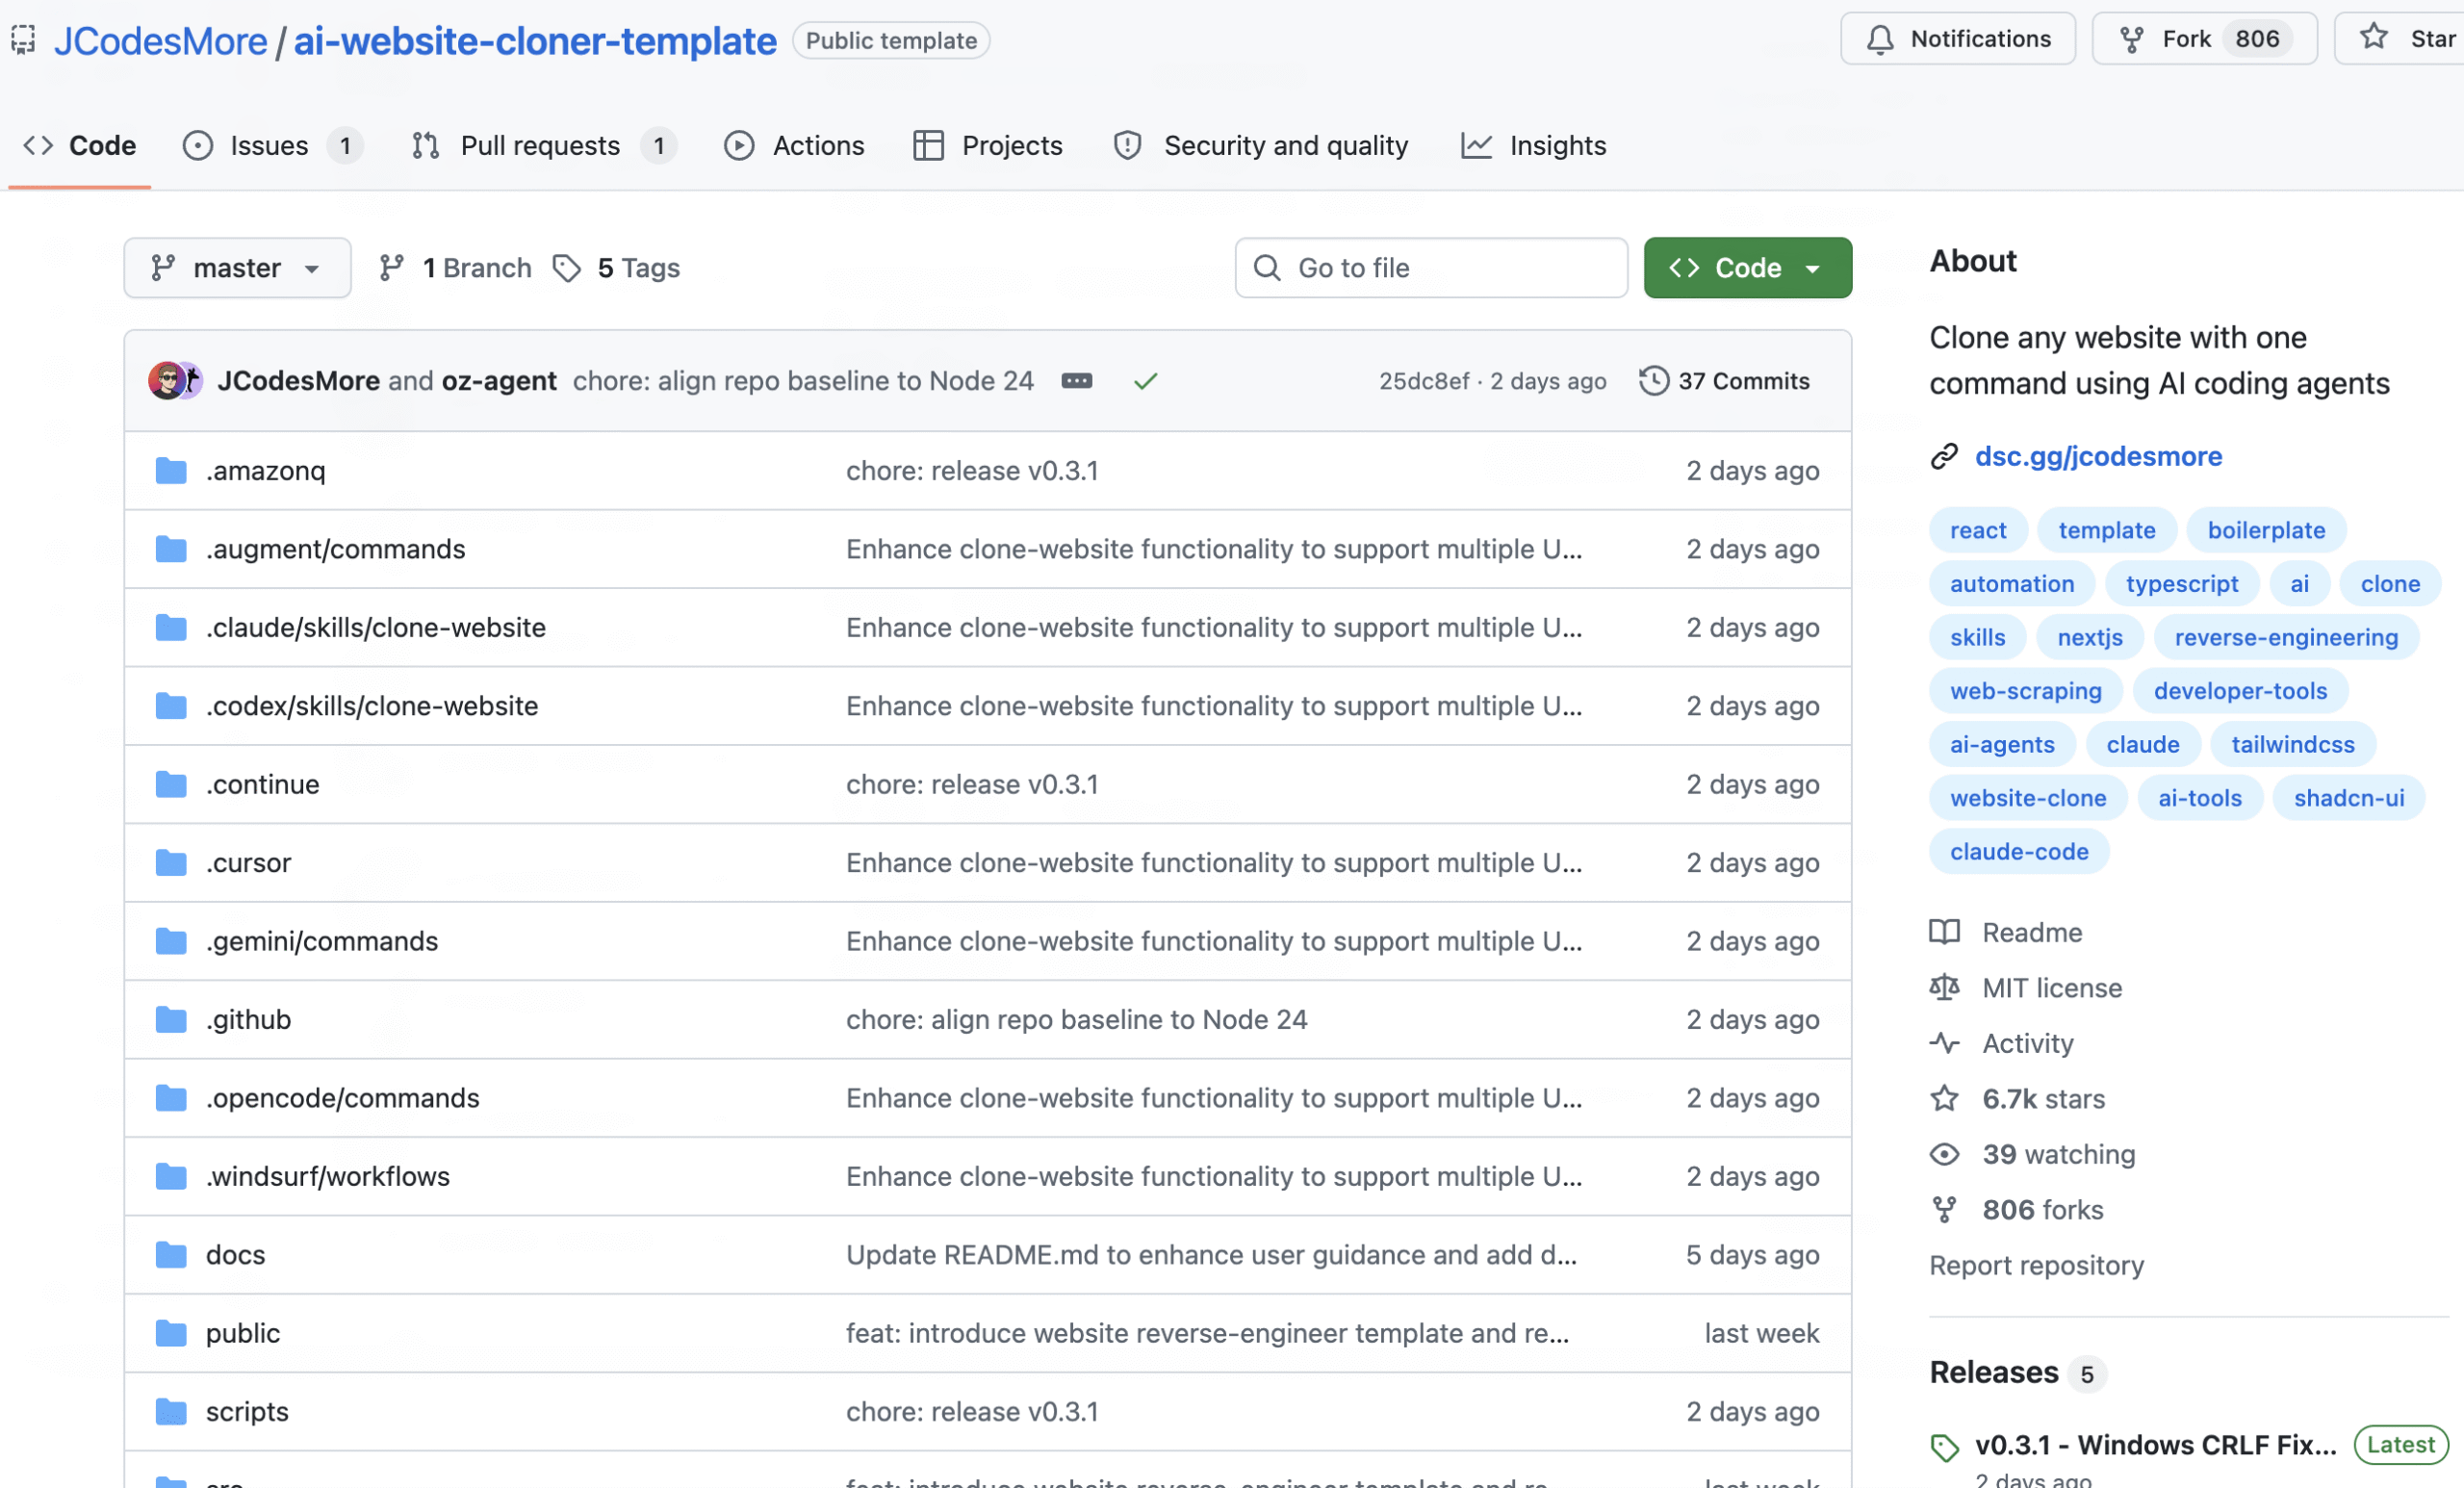Screen dimensions: 2464x1488
Task: Go to the Insights tab
Action: pyautogui.click(x=1556, y=146)
